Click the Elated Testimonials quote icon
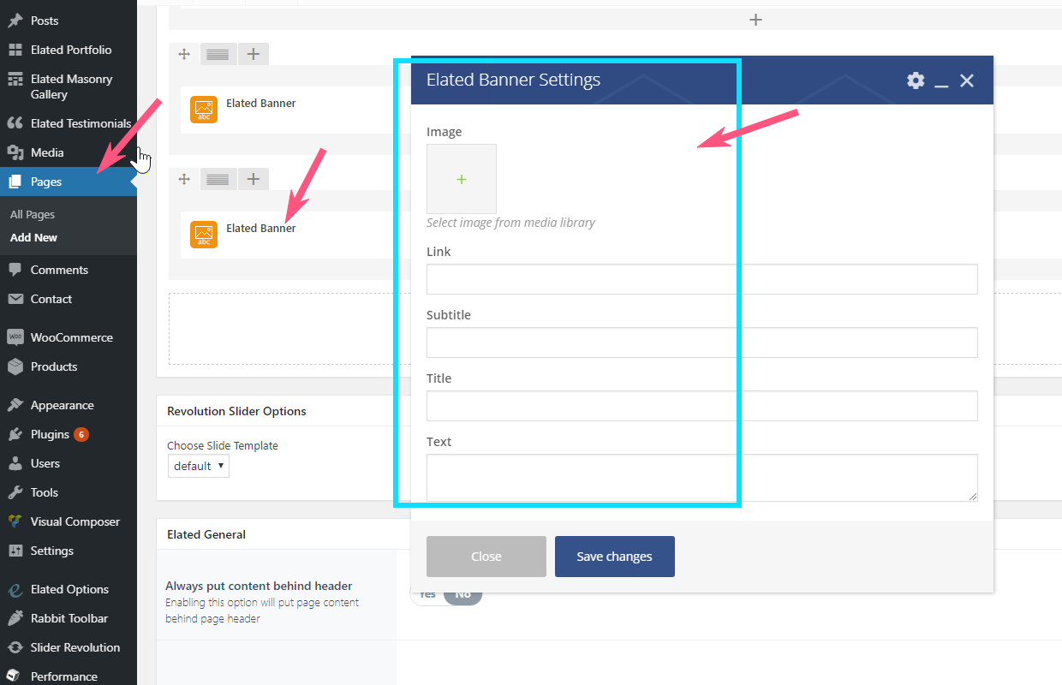 click(x=15, y=123)
